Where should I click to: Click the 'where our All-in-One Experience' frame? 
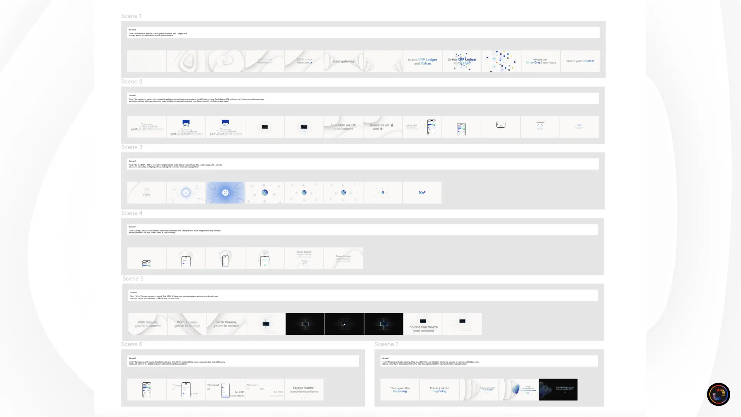coord(541,61)
